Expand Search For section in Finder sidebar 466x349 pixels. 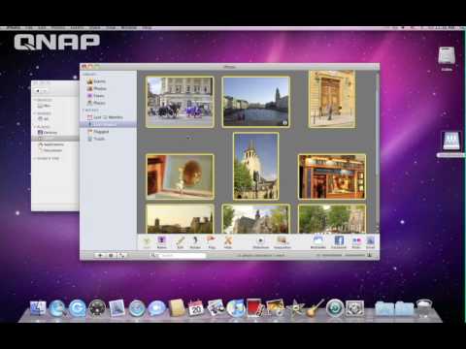[x=35, y=159]
